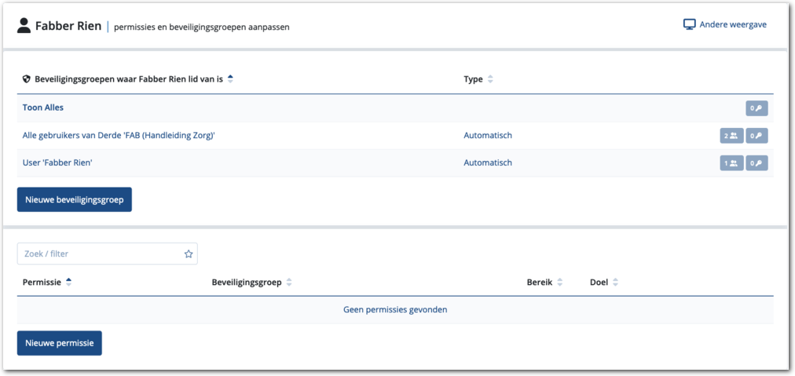Click the star icon in the filter field

coord(189,254)
